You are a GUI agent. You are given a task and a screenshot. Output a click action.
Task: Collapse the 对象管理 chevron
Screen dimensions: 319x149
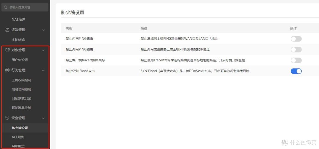[43, 50]
